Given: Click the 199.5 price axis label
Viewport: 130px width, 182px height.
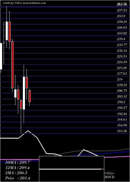Looking at the screenshot, I should pos(121,102).
